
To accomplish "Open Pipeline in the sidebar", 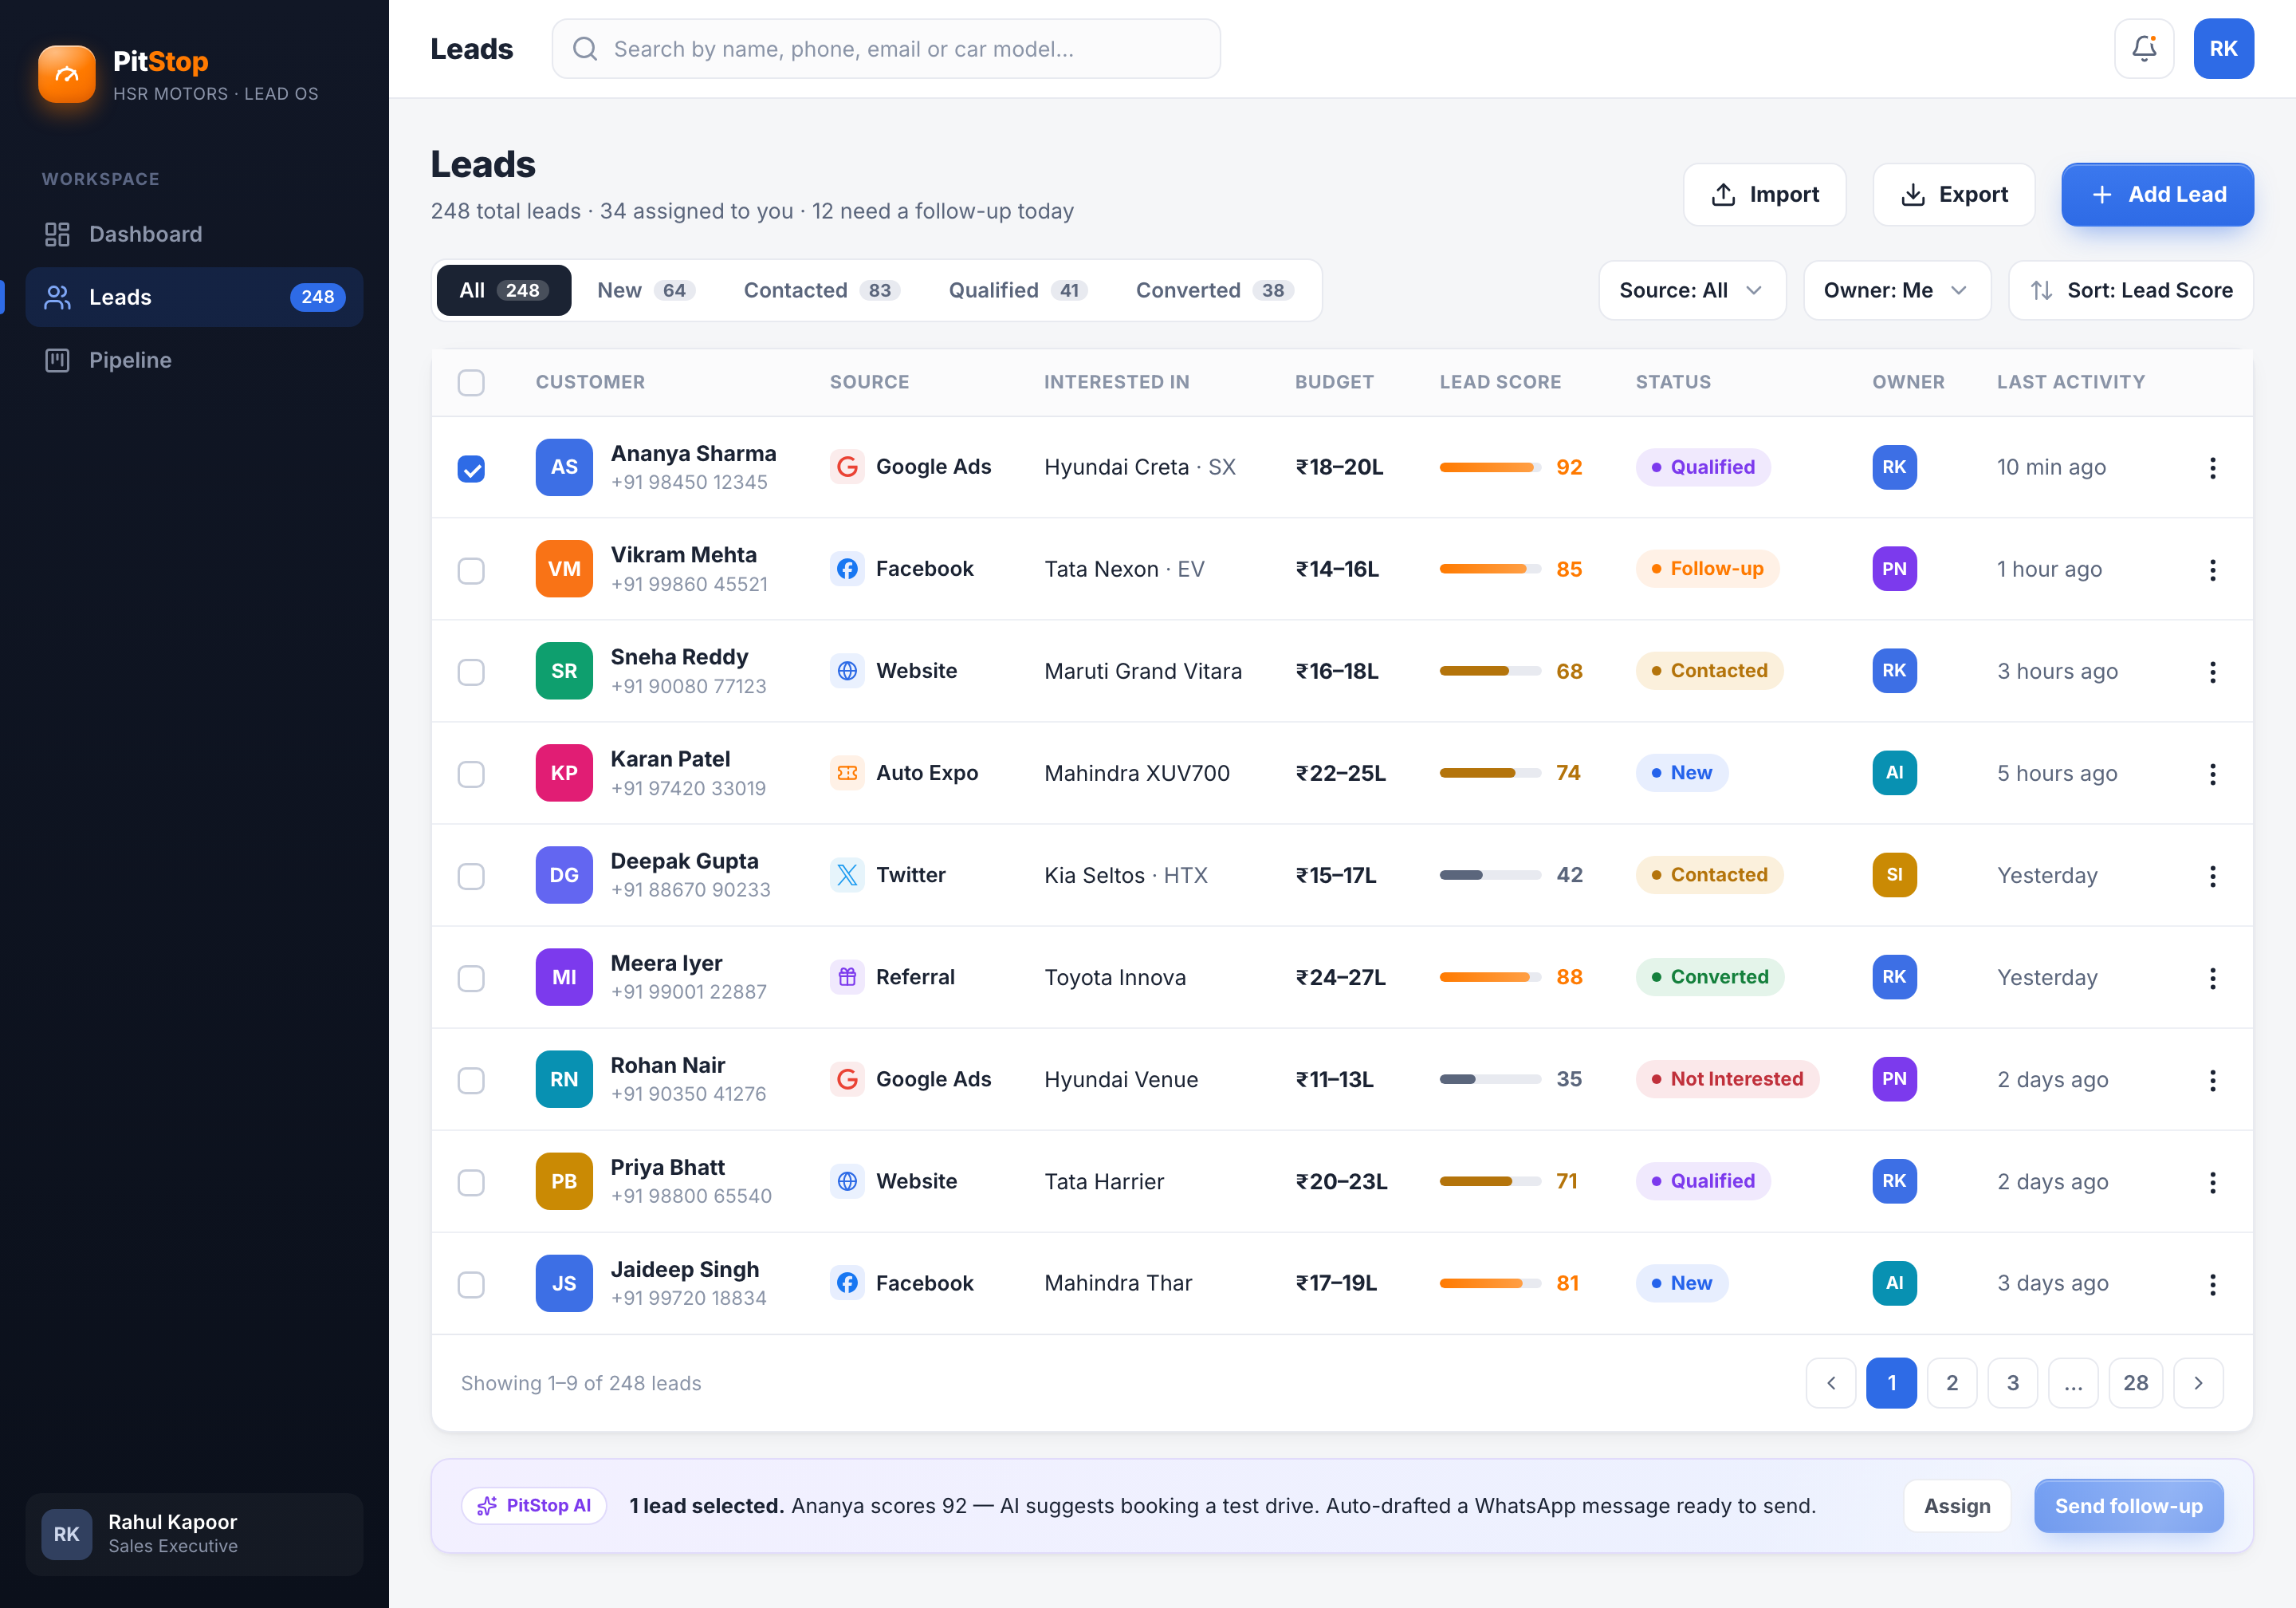I will 194,361.
